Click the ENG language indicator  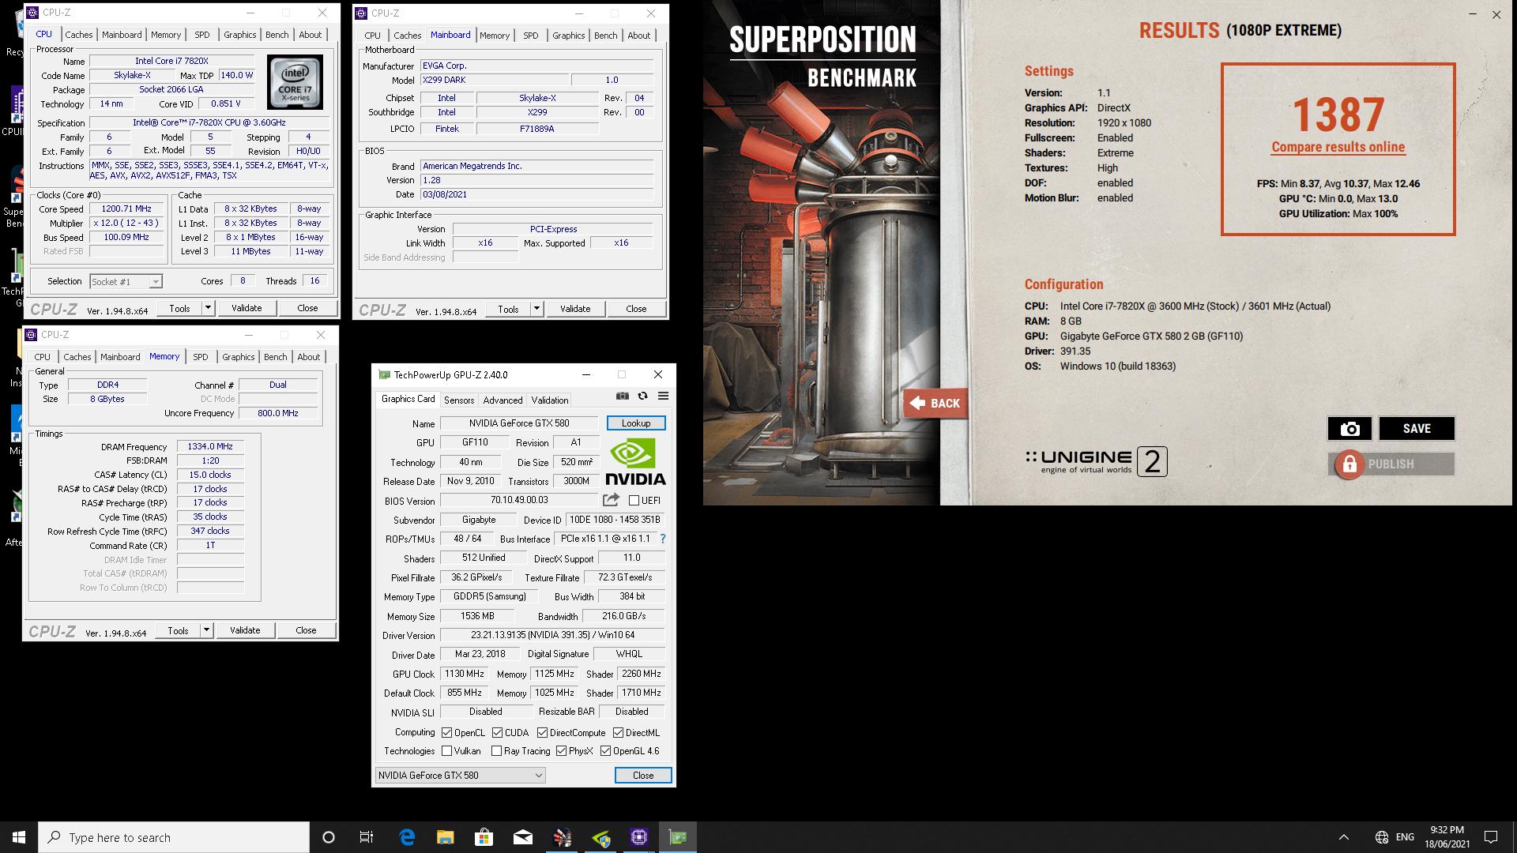[1405, 837]
